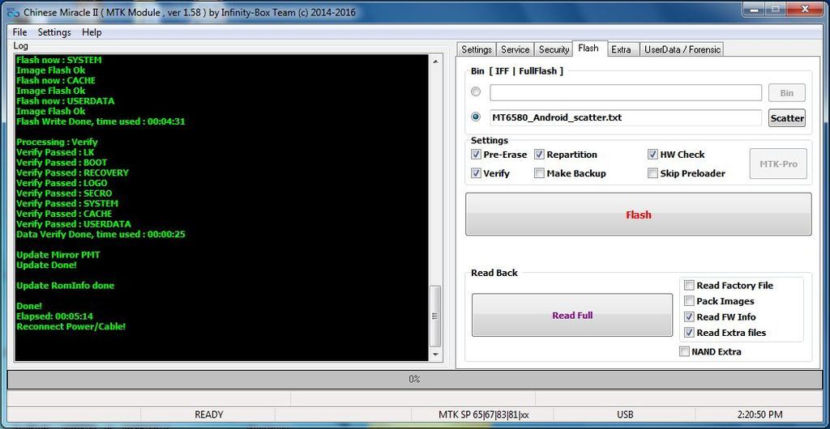Select the Scatter file radio button
Image resolution: width=830 pixels, height=429 pixels.
coord(476,117)
